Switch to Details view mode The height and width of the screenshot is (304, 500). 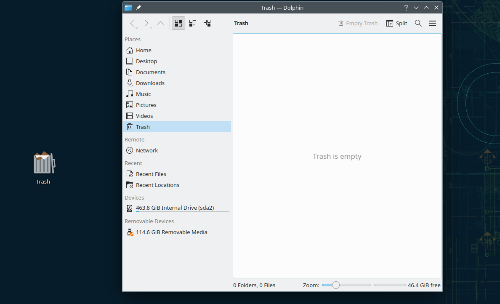(207, 23)
